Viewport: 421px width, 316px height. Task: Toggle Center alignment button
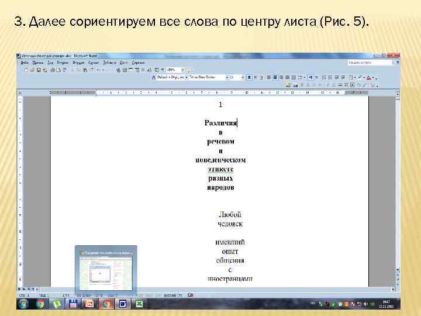275,77
